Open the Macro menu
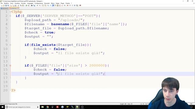The width and height of the screenshot is (195, 109). coord(53,3)
